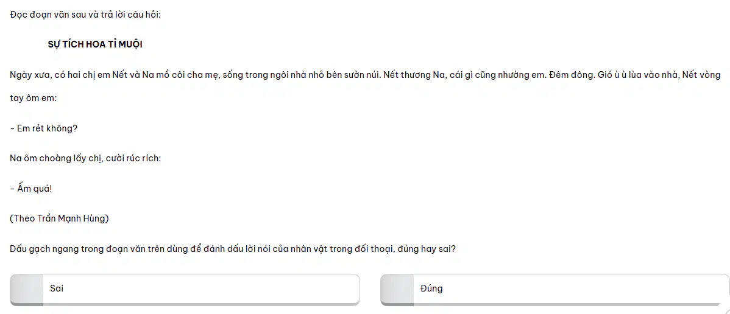Click the instruction "Đọc đoạn văn sau và trả lời câu hỏi"
730x314 pixels.
[x=85, y=15]
